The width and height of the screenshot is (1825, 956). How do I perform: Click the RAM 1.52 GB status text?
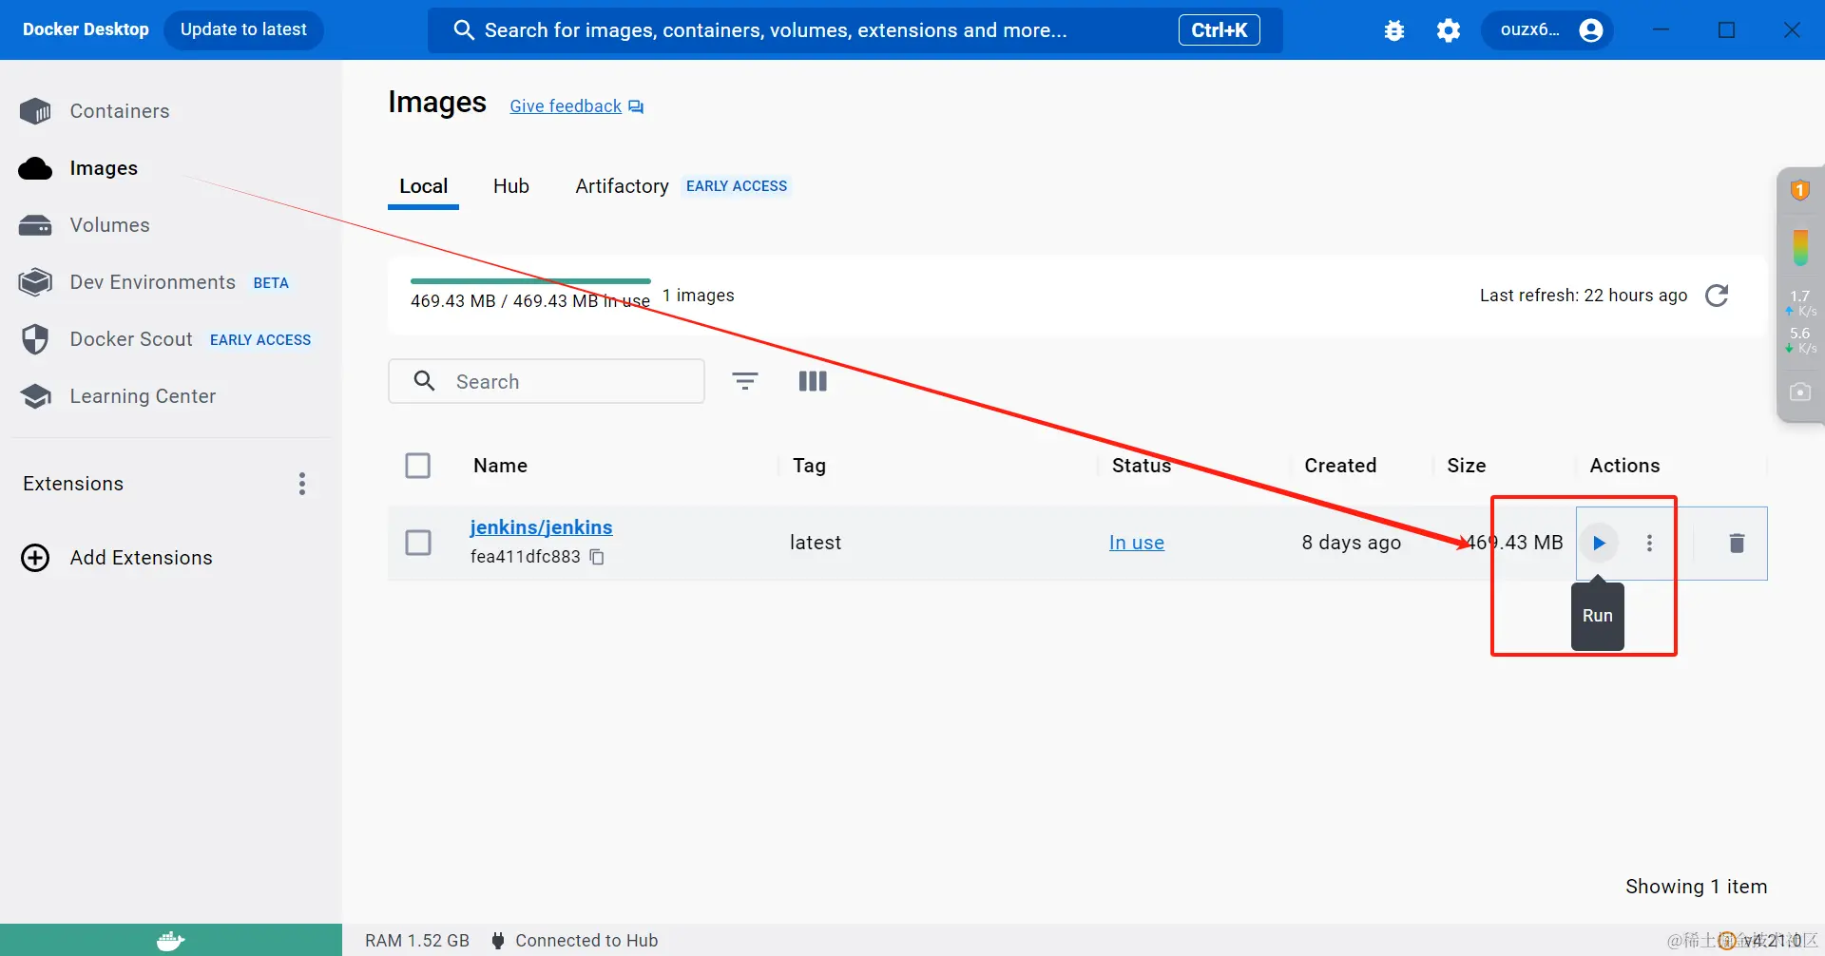click(x=417, y=941)
